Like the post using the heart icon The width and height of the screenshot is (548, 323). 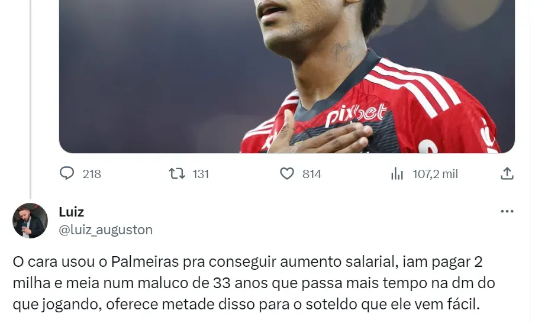click(x=287, y=173)
